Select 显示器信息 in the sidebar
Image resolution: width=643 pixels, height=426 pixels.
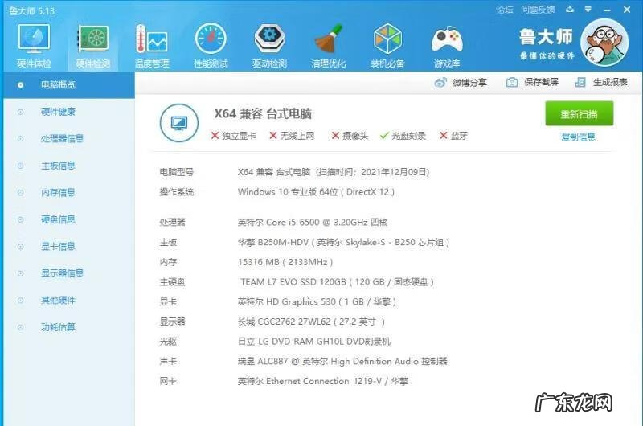(69, 273)
